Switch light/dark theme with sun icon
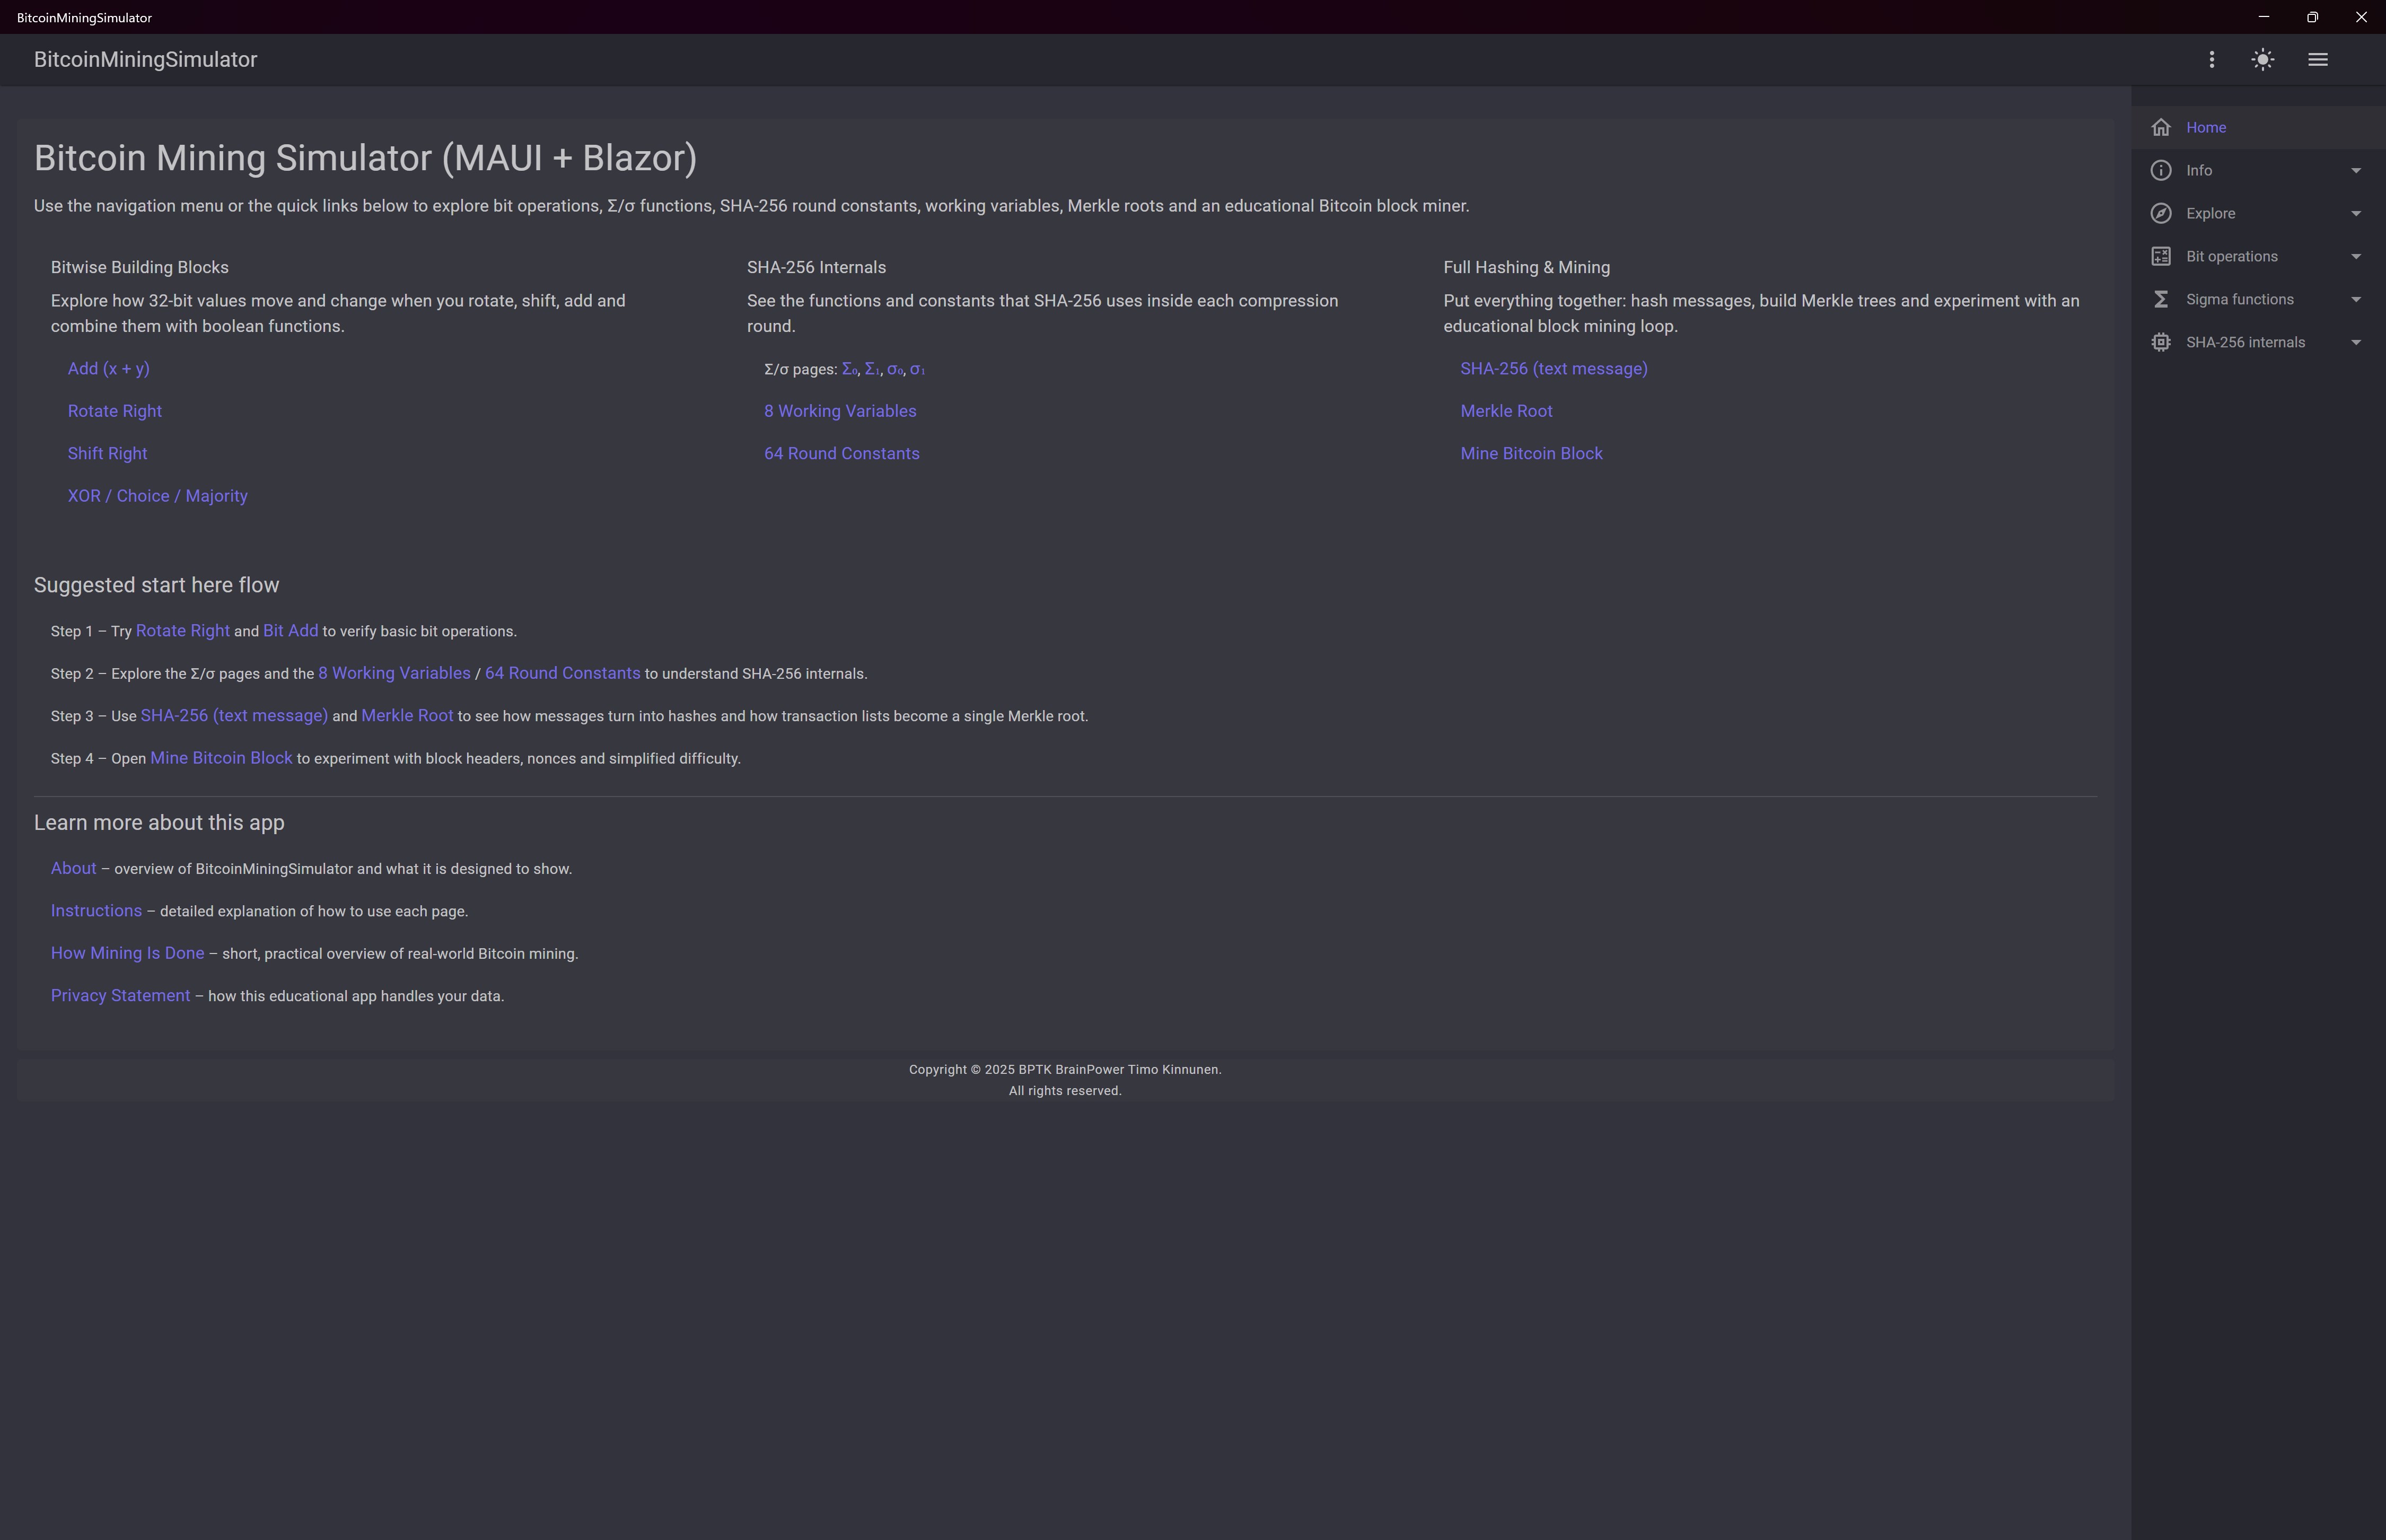The width and height of the screenshot is (2386, 1540). pyautogui.click(x=2263, y=60)
